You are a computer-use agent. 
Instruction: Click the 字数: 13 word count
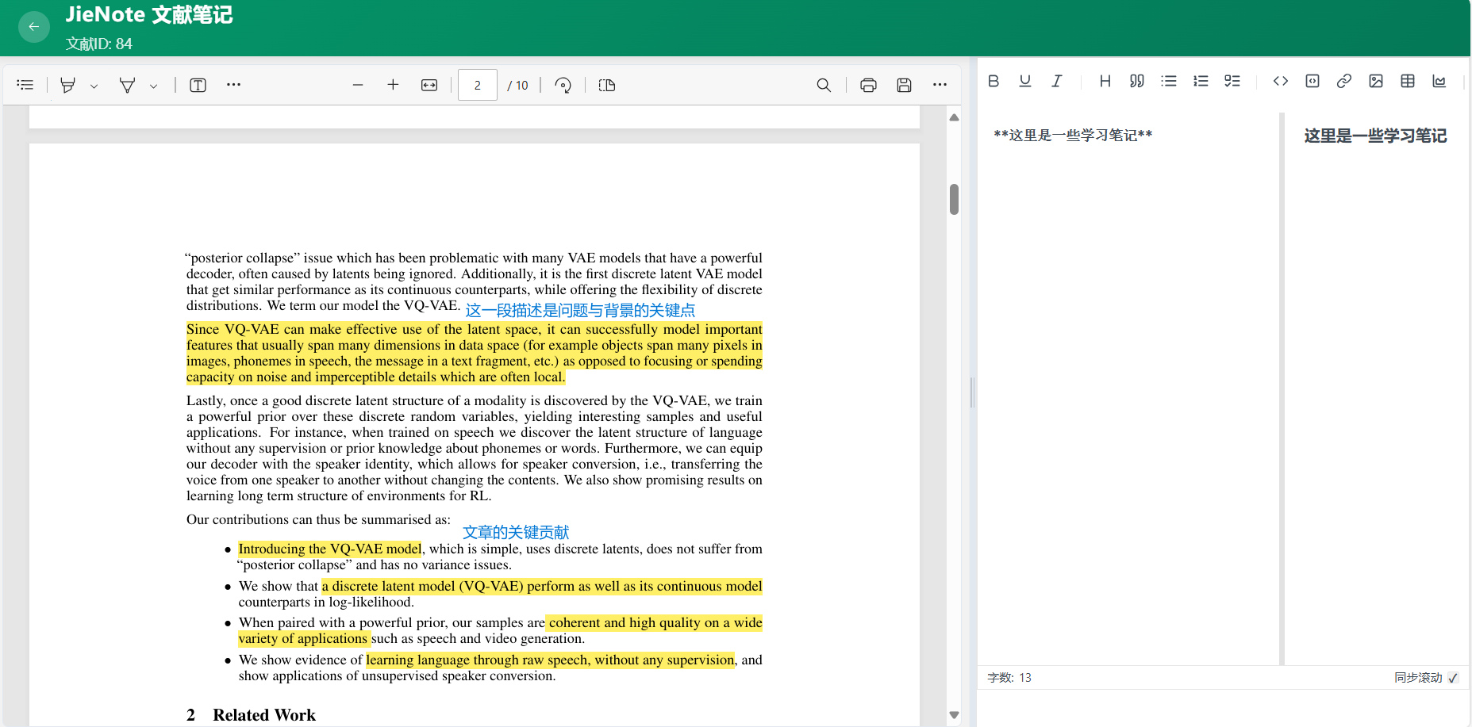coord(1009,678)
